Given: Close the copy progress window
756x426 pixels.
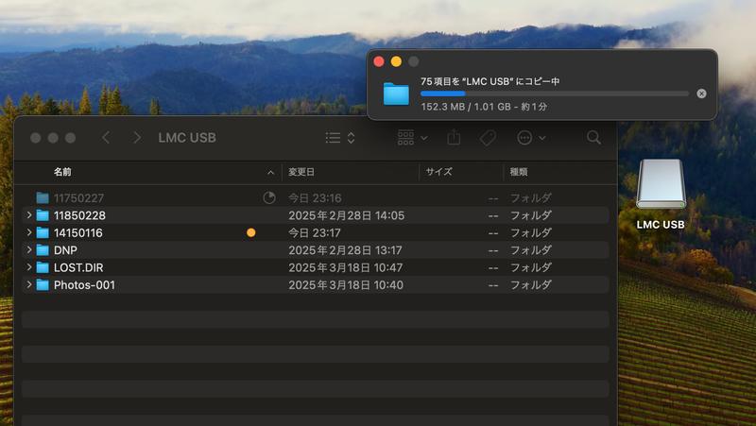Looking at the screenshot, I should click(379, 61).
